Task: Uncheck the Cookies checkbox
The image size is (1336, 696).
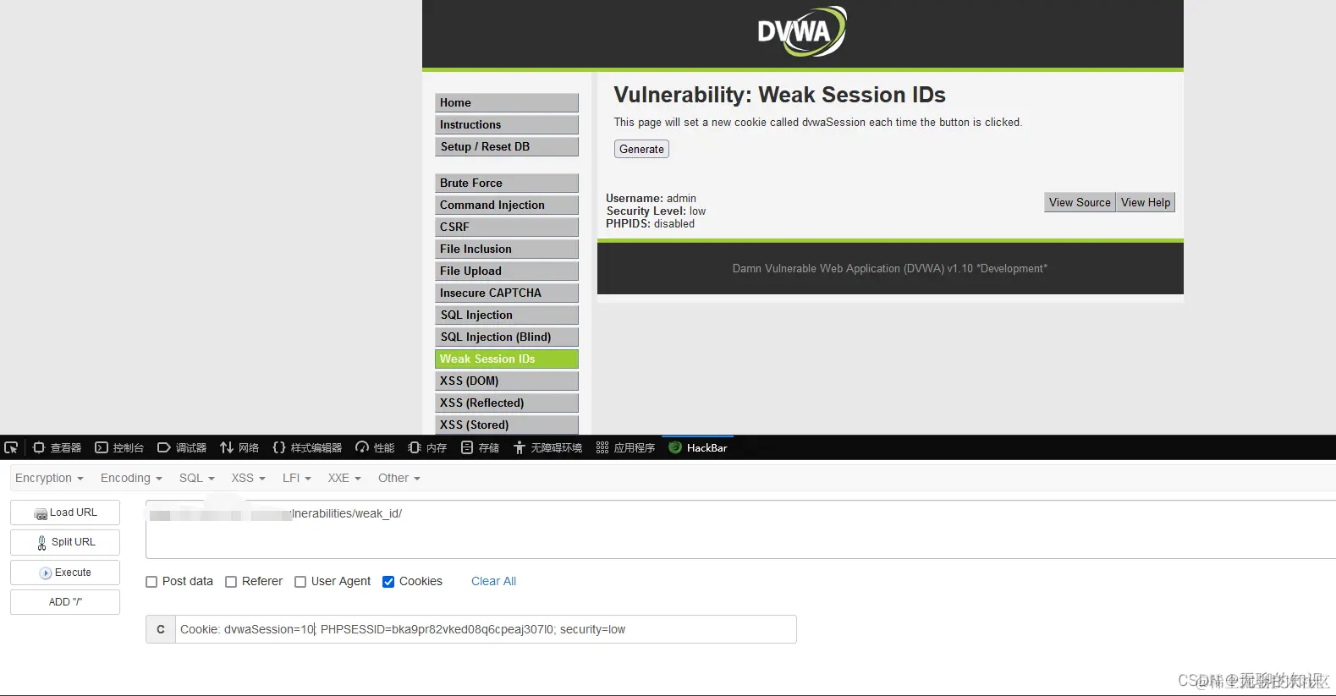Action: click(388, 582)
